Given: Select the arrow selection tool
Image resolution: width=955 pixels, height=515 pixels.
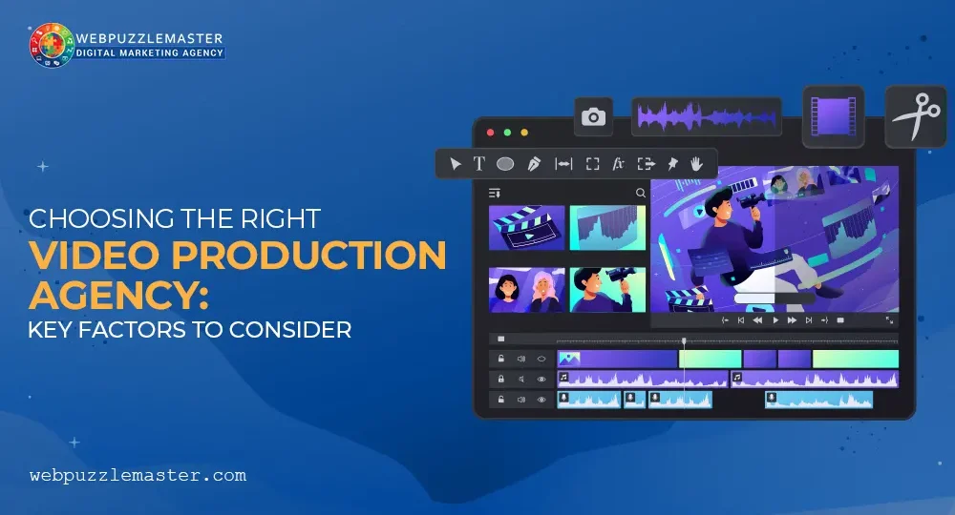Looking at the screenshot, I should (x=456, y=164).
